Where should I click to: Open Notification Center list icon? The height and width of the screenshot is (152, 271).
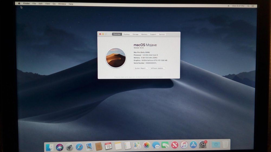253,6
